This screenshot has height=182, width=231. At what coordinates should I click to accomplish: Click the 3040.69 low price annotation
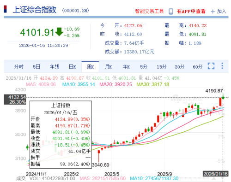(101, 165)
